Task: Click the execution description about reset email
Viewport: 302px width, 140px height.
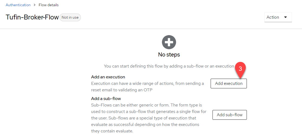Action: click(x=147, y=86)
